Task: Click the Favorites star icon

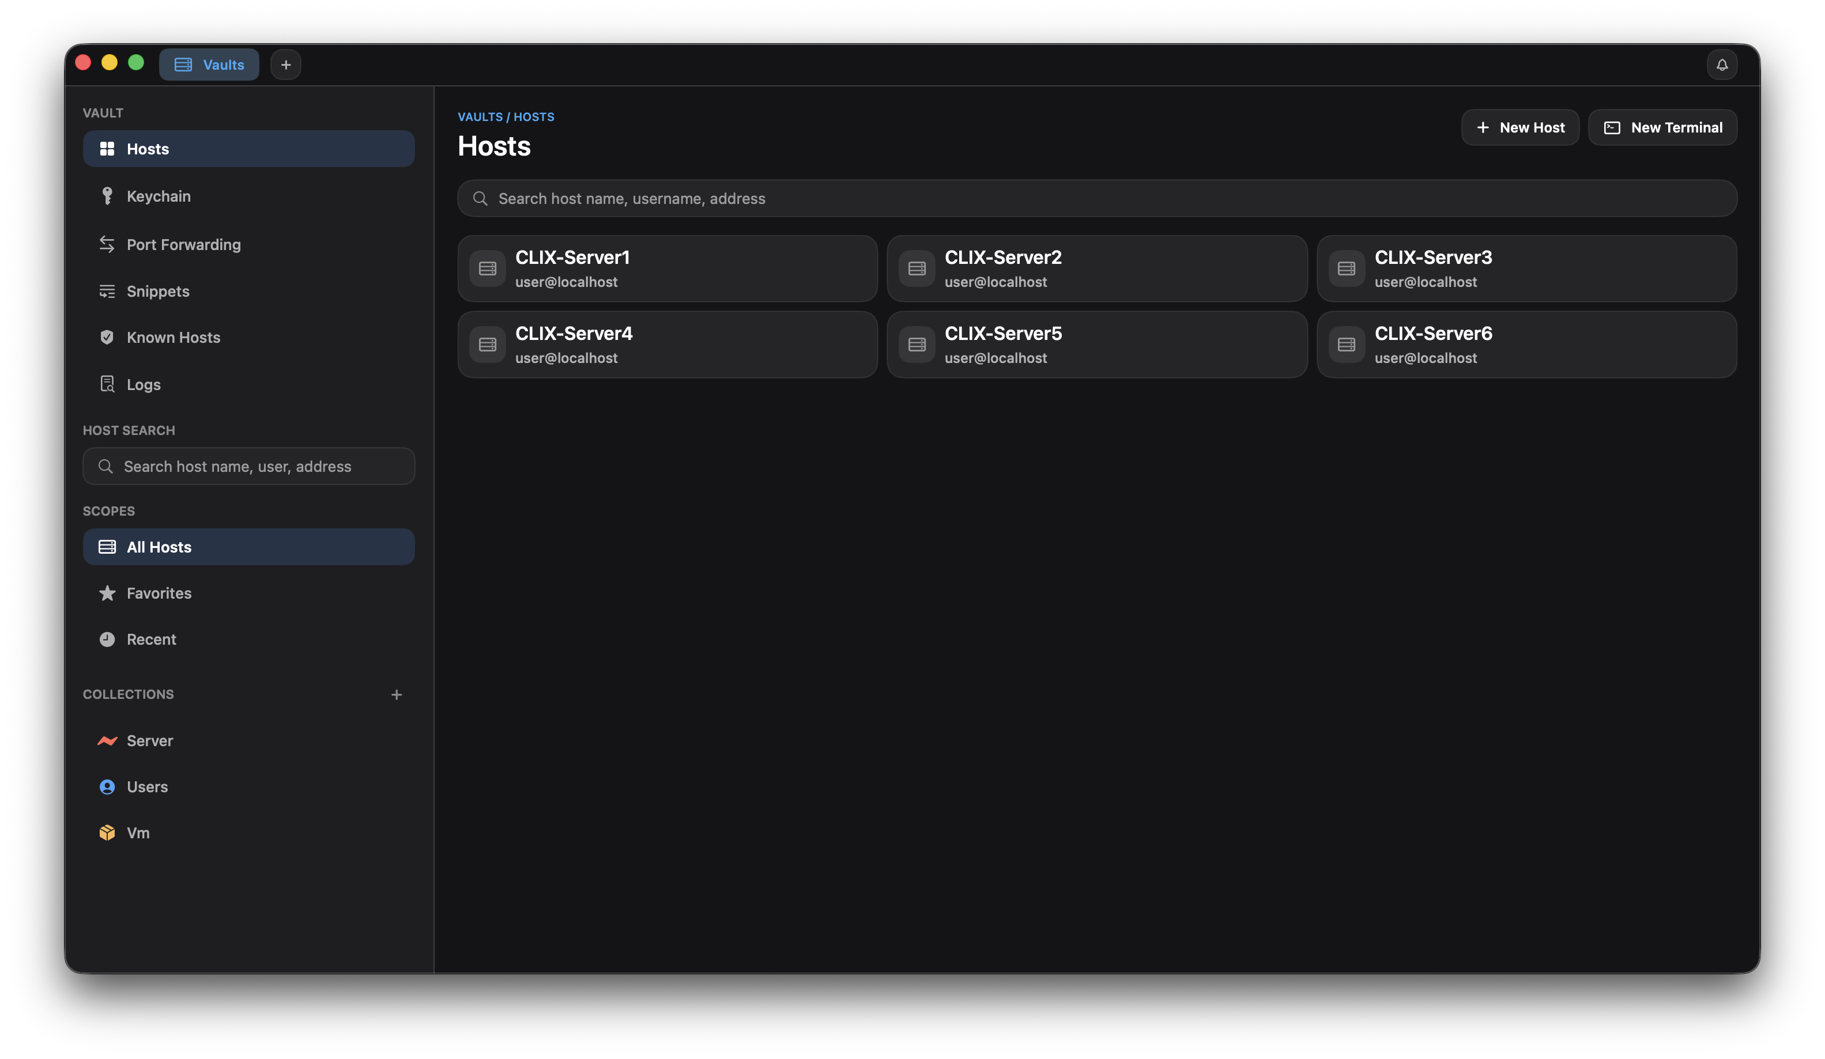Action: click(107, 593)
